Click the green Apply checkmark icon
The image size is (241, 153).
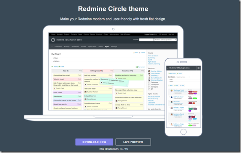point(52,67)
